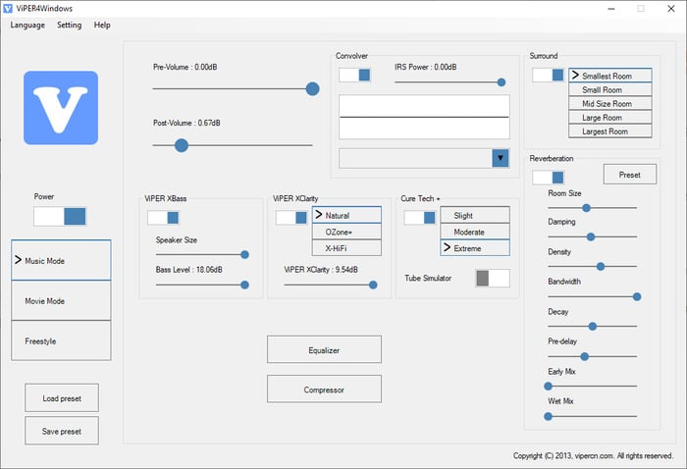Toggle the Cure Tech+ switch
The height and width of the screenshot is (469, 687).
pyautogui.click(x=420, y=218)
